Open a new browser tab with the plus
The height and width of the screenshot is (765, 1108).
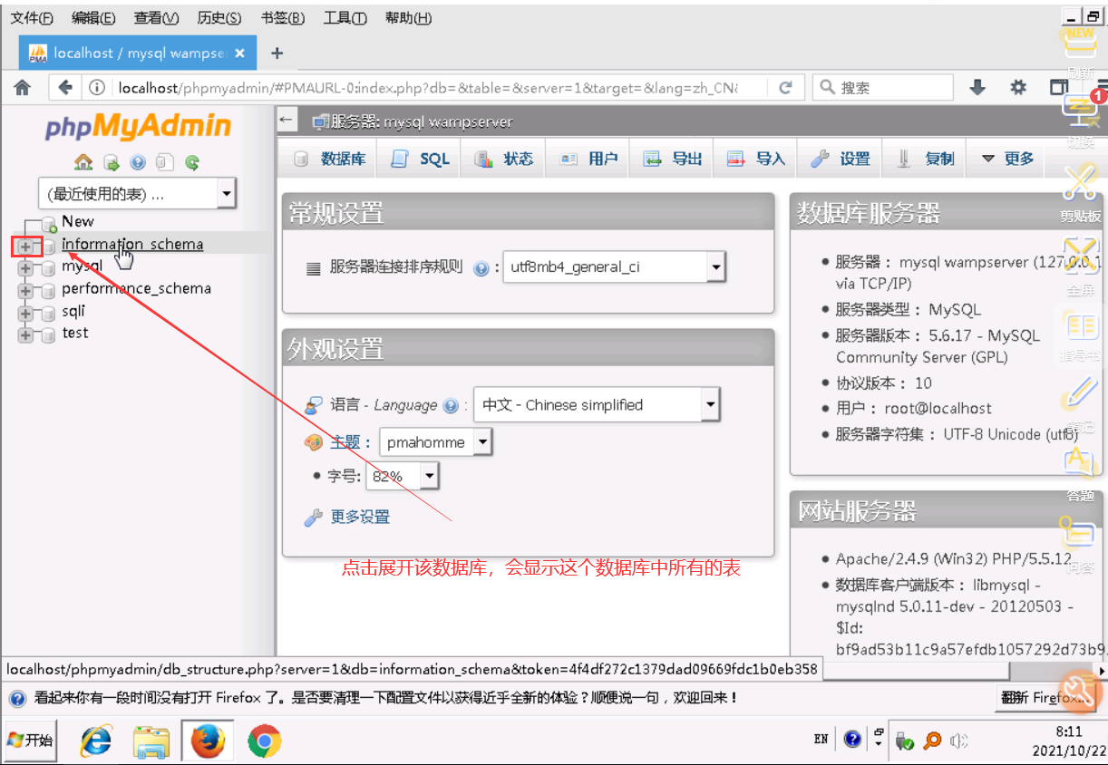click(x=277, y=53)
